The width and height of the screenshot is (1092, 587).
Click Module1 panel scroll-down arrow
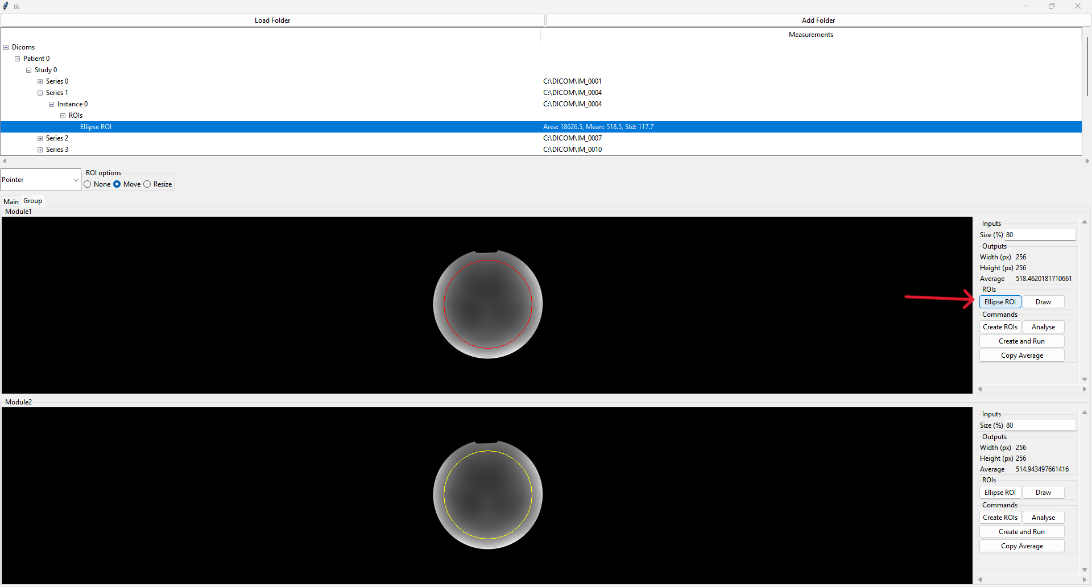(x=1085, y=379)
